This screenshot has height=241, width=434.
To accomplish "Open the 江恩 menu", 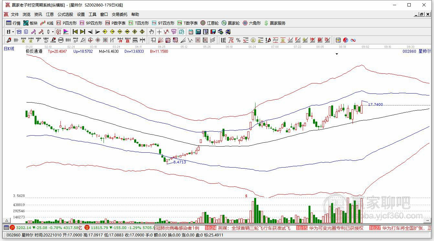I will (50, 15).
